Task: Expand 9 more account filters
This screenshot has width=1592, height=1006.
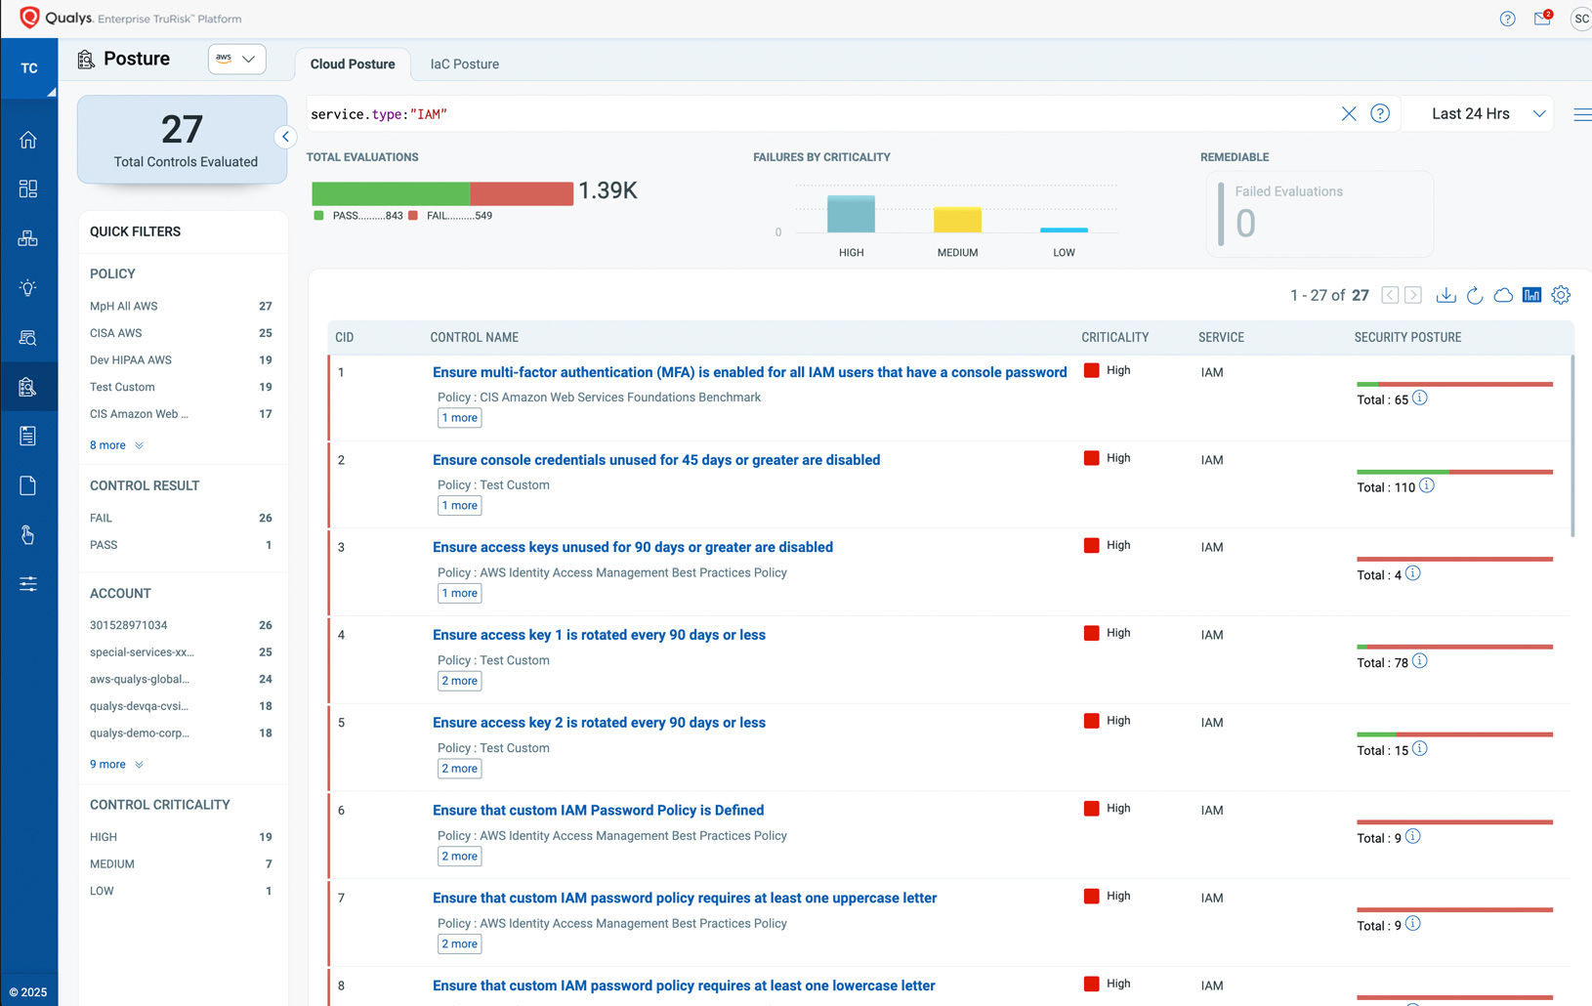Action: (x=116, y=765)
